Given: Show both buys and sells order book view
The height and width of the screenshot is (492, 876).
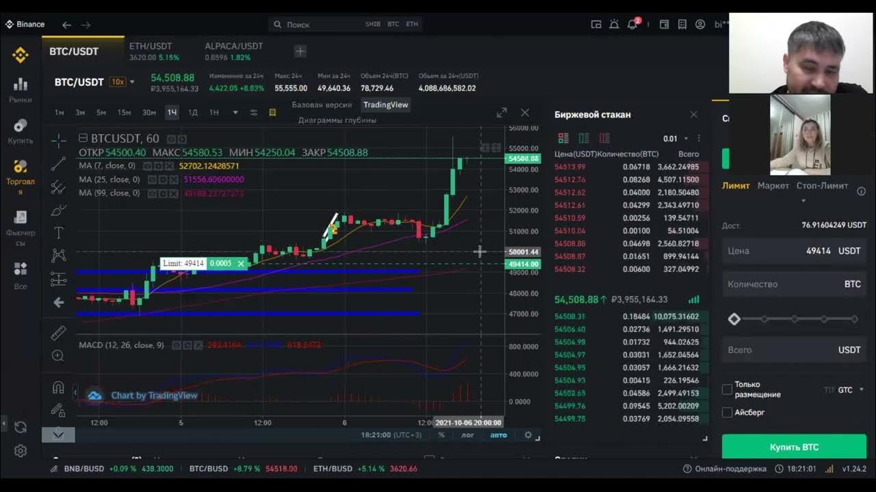Looking at the screenshot, I should pos(563,138).
